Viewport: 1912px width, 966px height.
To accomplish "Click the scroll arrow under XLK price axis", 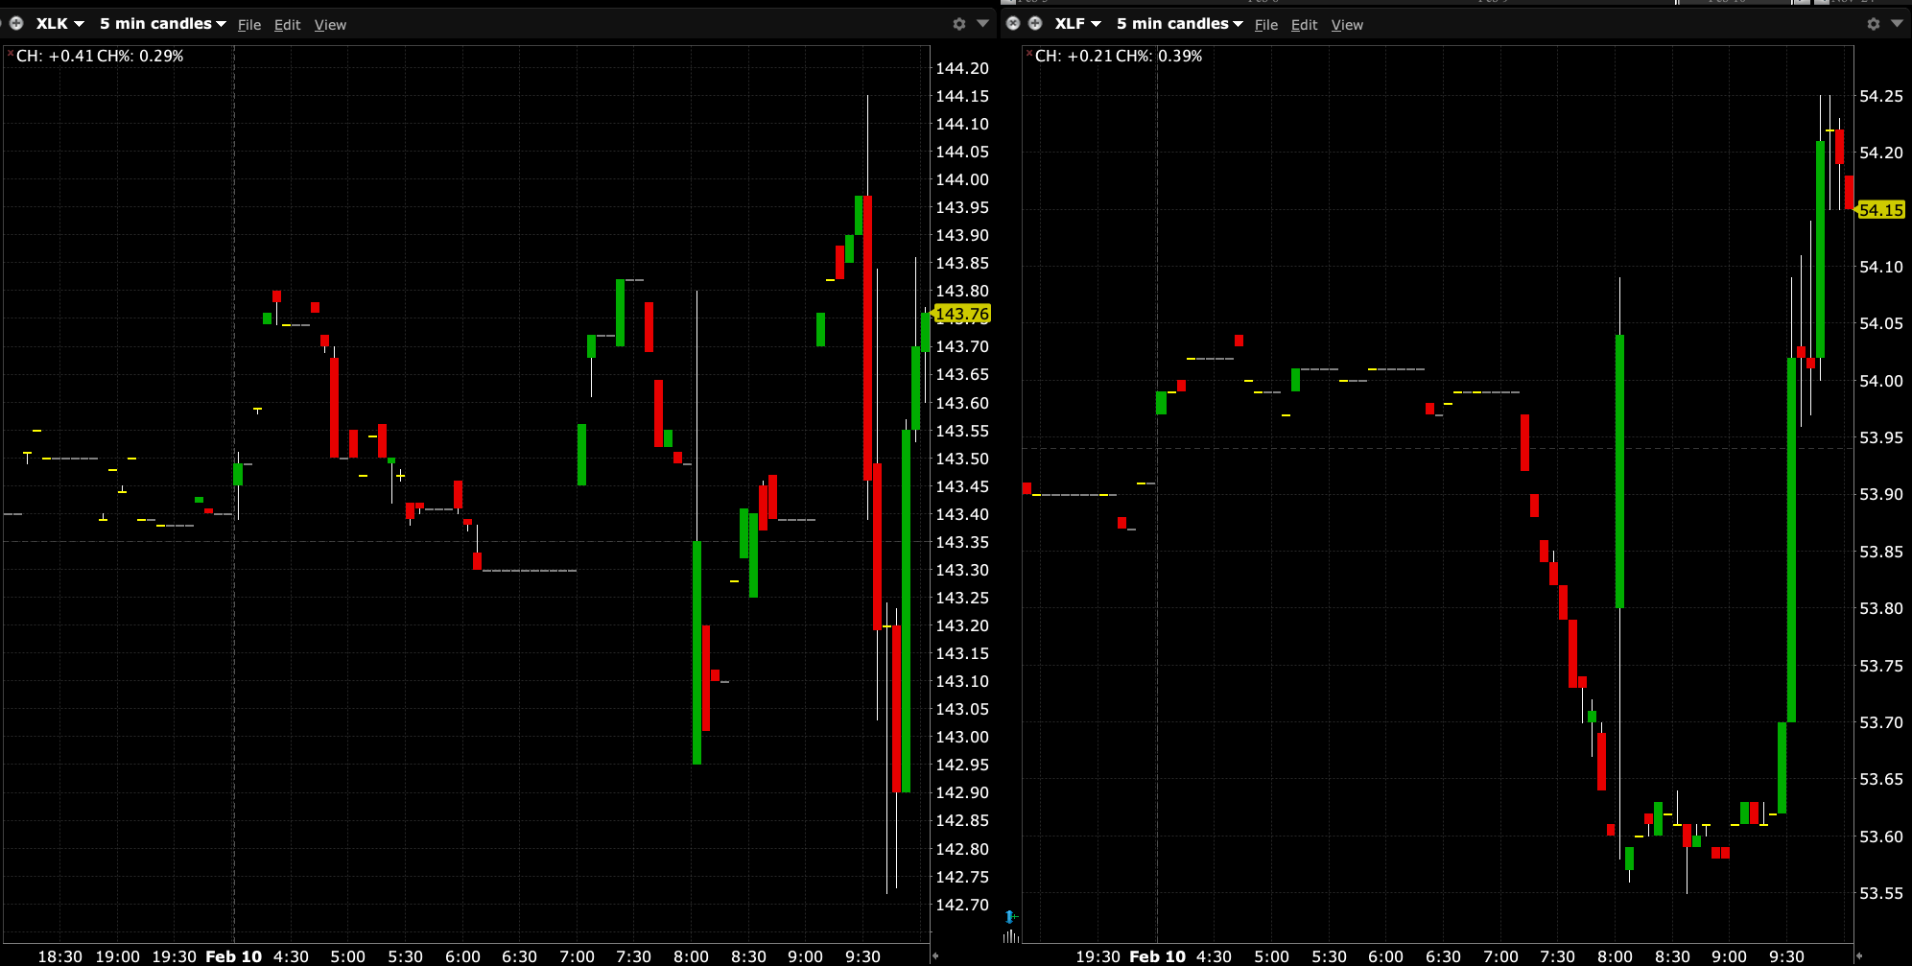I will 936,955.
